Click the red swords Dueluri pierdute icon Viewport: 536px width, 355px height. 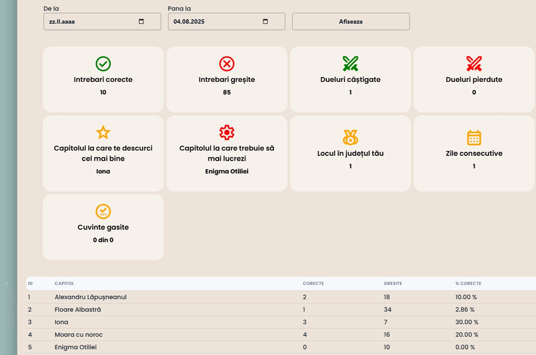point(474,63)
